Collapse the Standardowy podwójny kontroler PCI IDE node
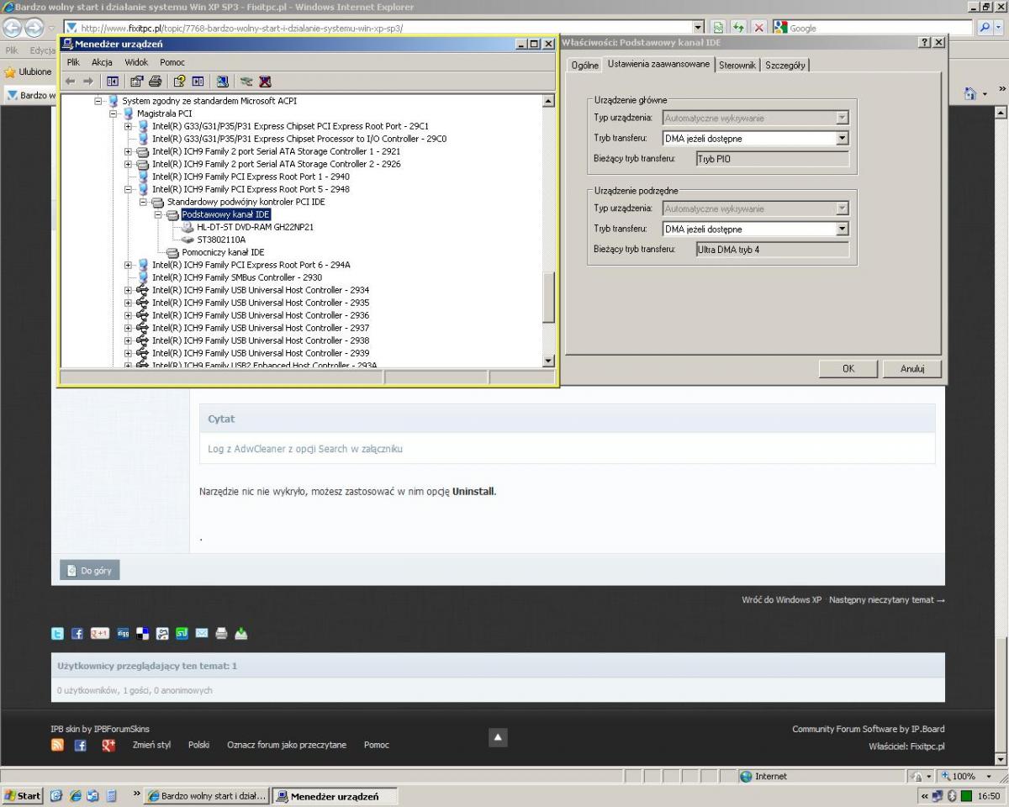This screenshot has width=1009, height=807. coord(144,202)
